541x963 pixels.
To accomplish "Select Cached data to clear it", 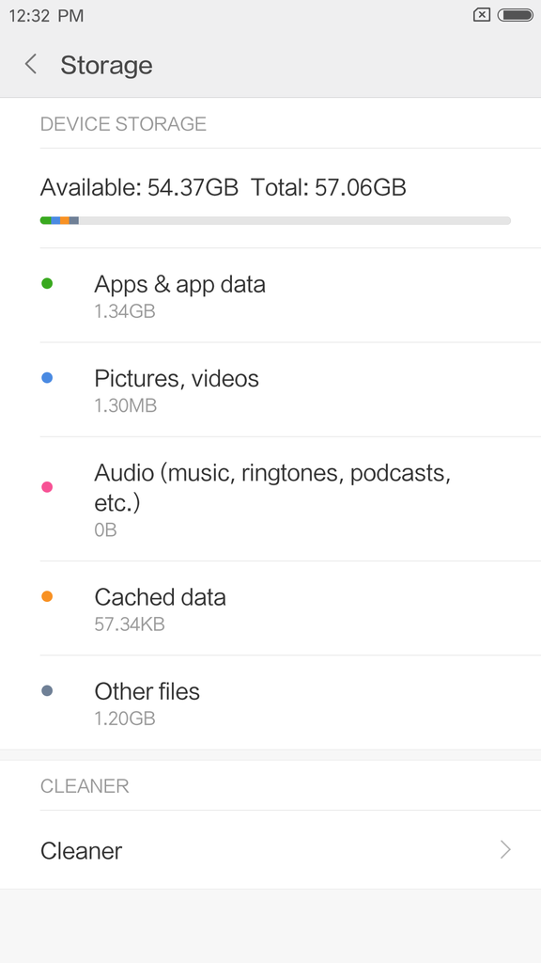I will click(270, 608).
